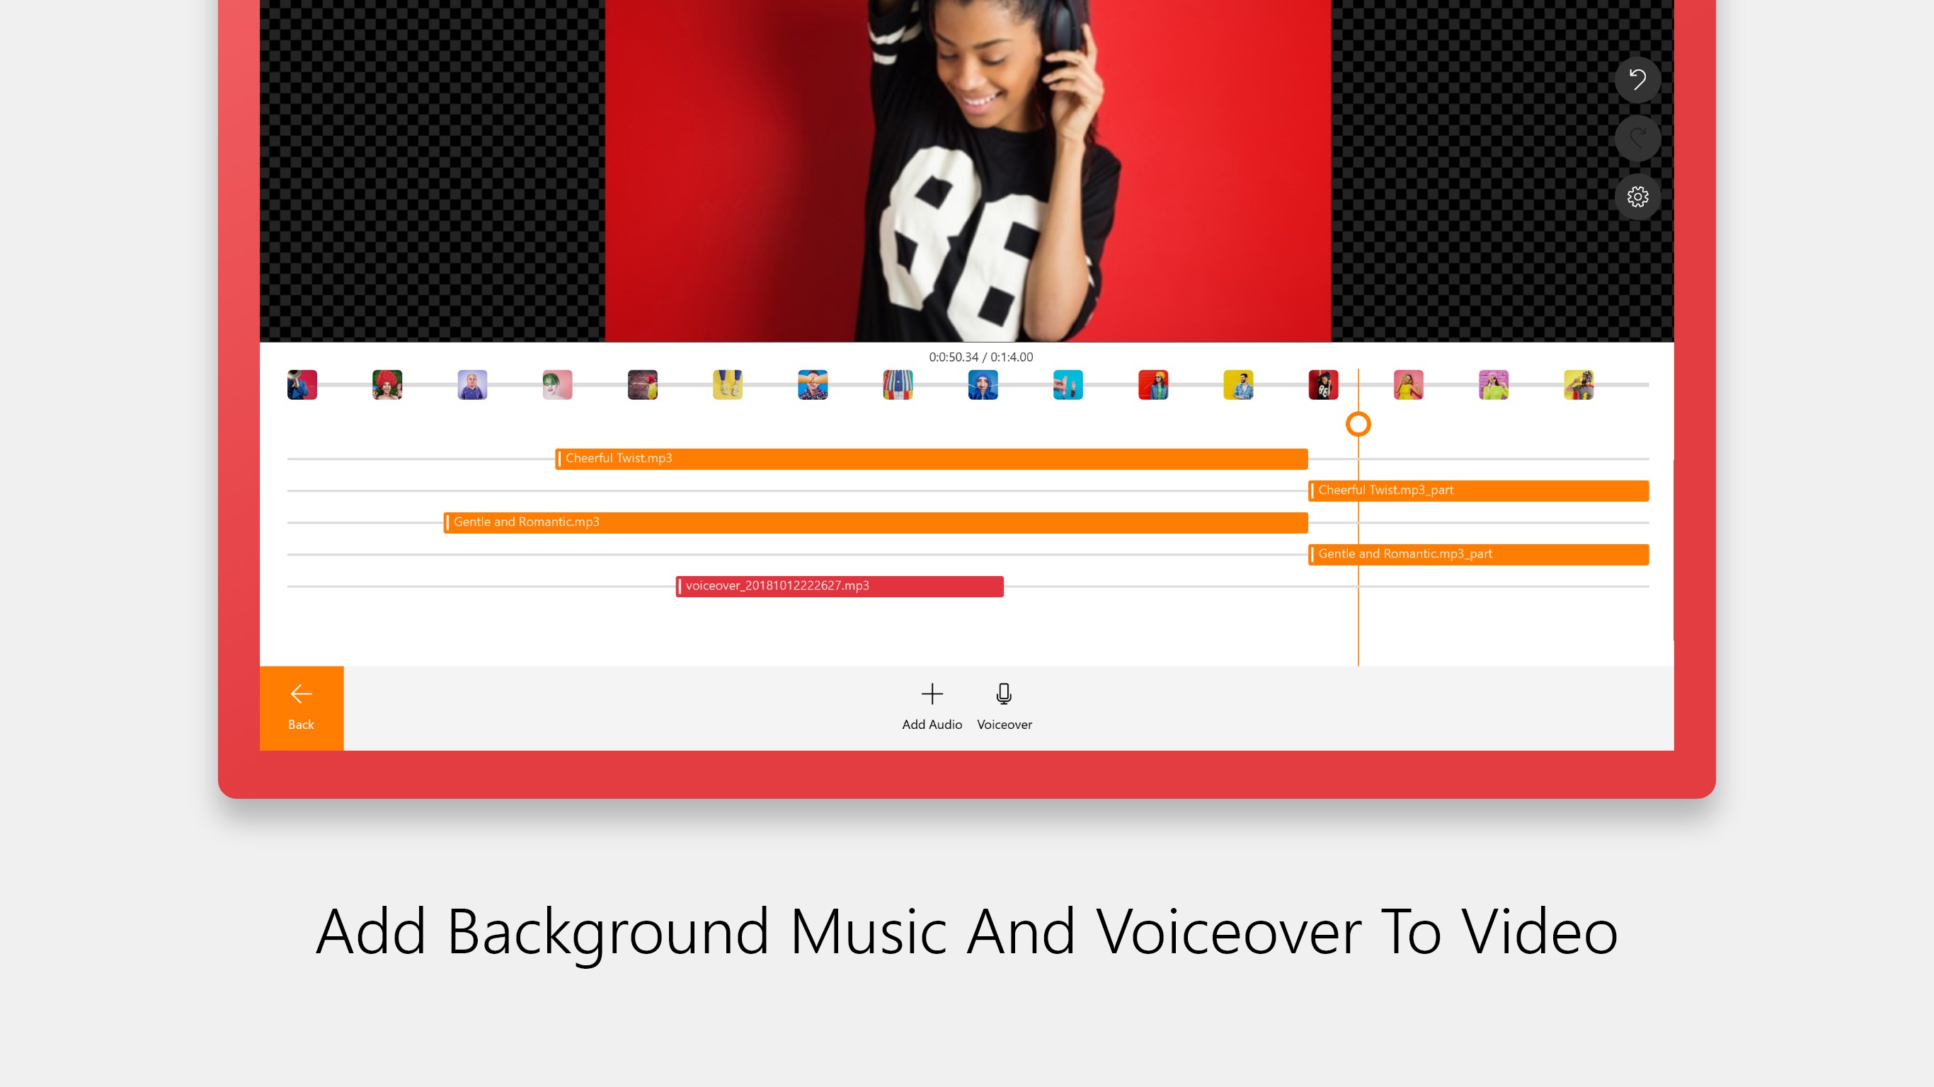This screenshot has width=1934, height=1087.
Task: Click the timestamp display above the timeline
Action: coord(981,357)
